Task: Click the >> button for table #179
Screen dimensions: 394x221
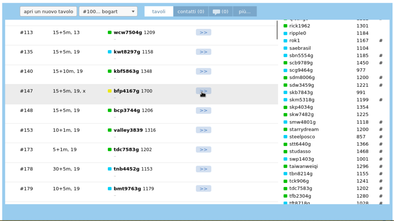Action: click(x=203, y=188)
